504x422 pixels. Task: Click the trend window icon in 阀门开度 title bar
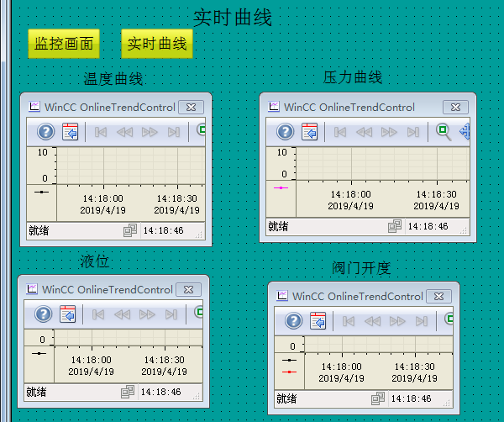(282, 295)
